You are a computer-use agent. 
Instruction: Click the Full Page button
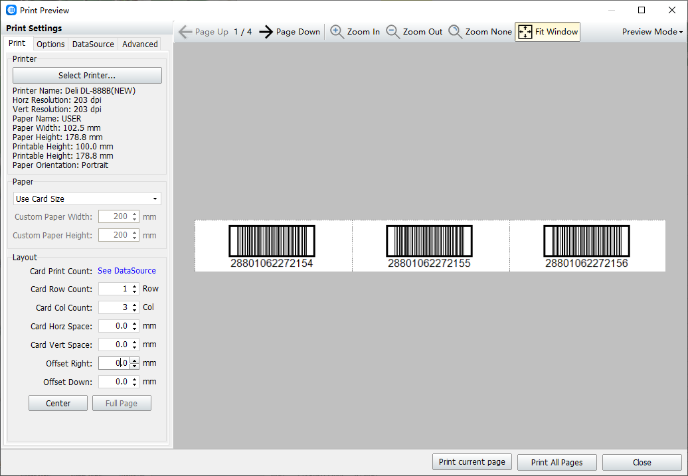[122, 403]
